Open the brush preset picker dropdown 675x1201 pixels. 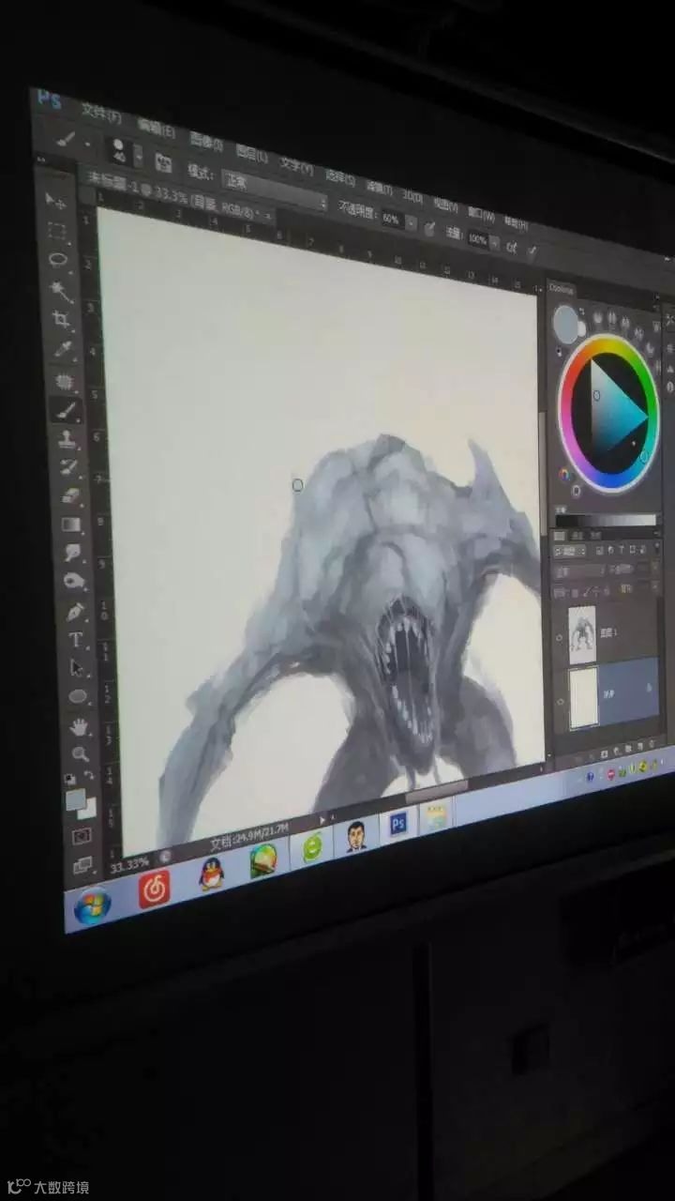[138, 155]
